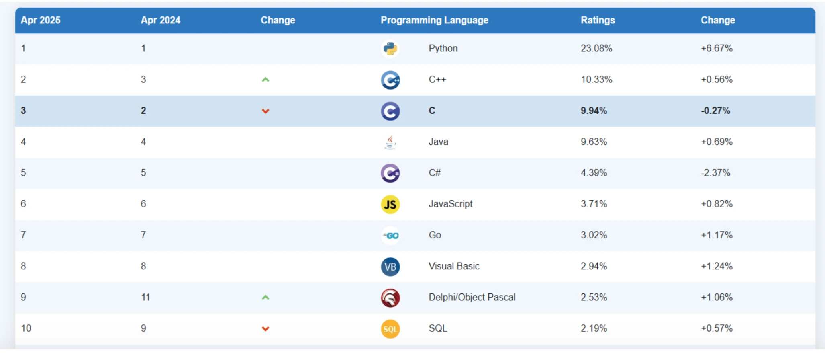Click the Programming Language column header
The height and width of the screenshot is (353, 825).
point(434,20)
